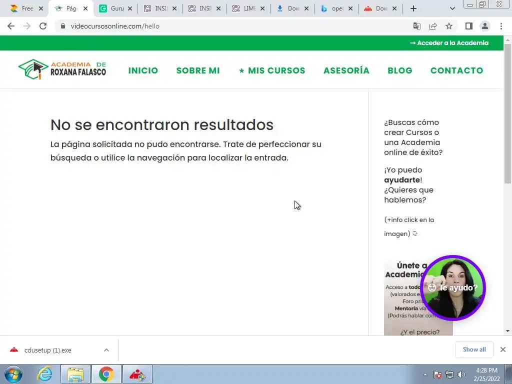Expand the cdusetup download options chevron
Screen dimensions: 512x384
point(106,350)
